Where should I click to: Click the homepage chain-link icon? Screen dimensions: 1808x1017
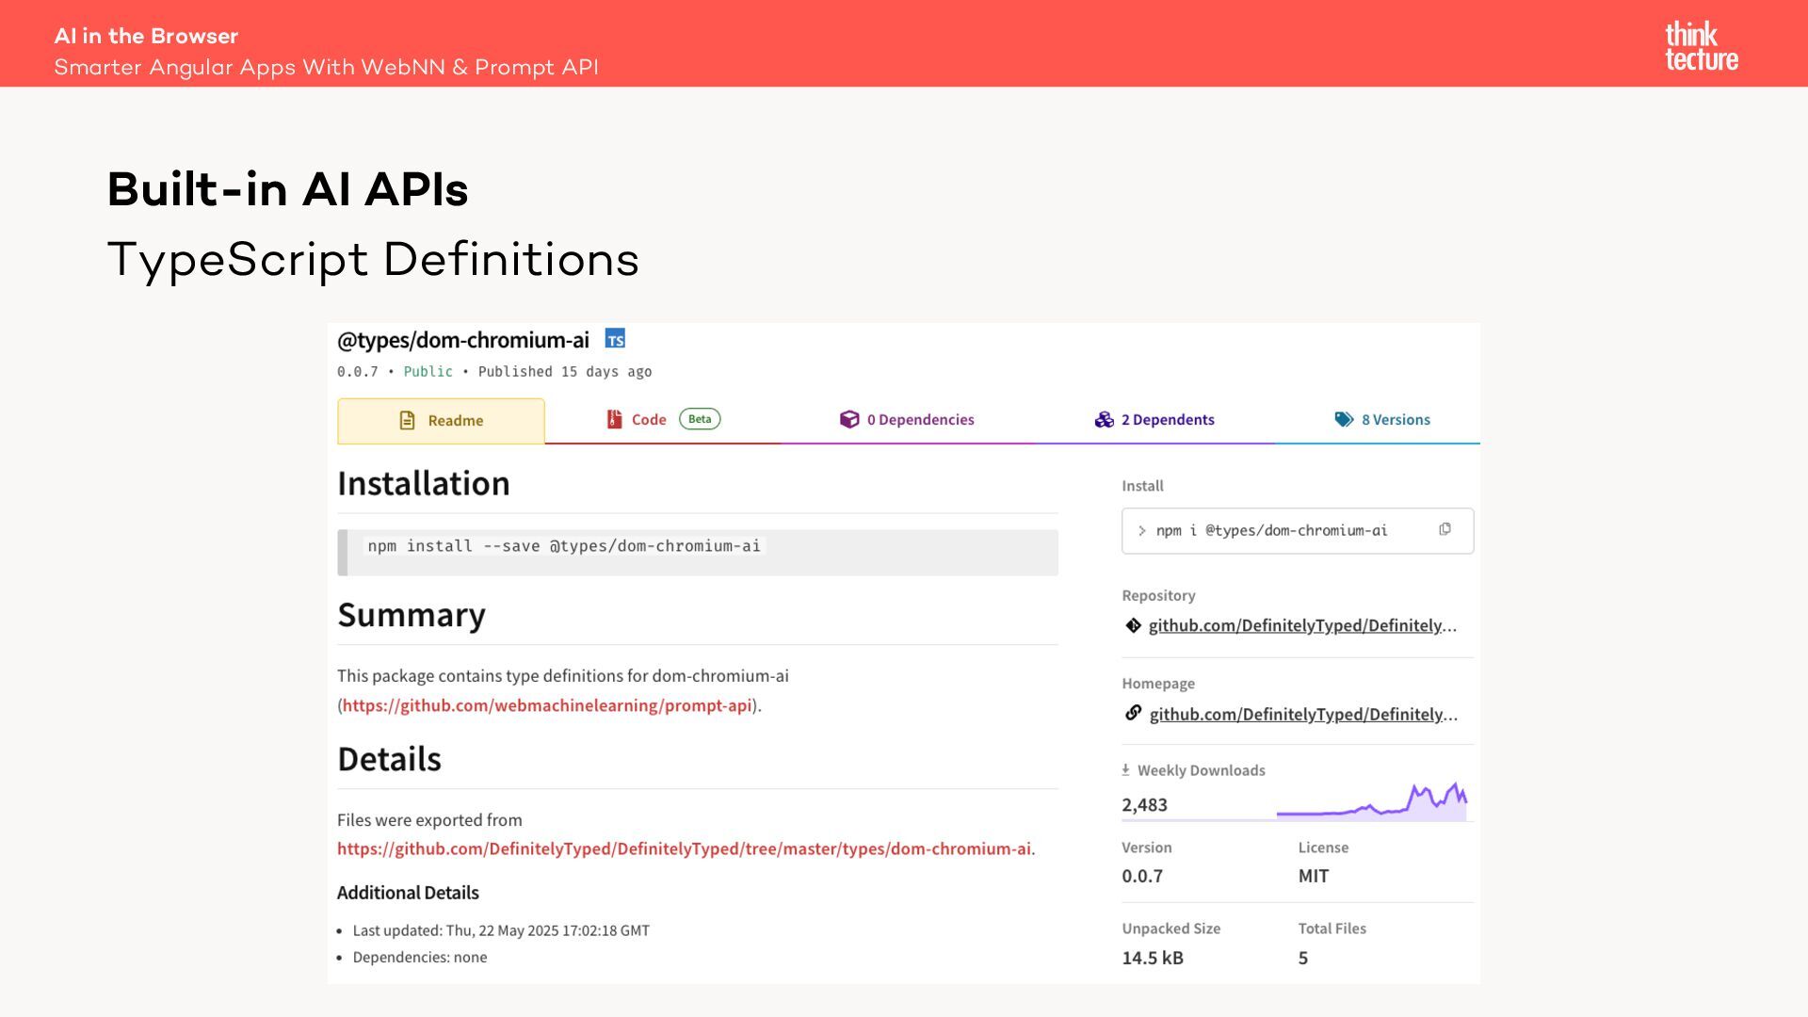pyautogui.click(x=1133, y=713)
